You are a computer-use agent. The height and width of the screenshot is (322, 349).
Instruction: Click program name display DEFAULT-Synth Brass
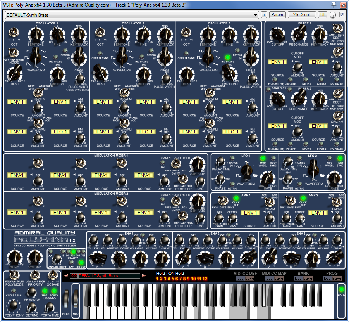pos(109,276)
